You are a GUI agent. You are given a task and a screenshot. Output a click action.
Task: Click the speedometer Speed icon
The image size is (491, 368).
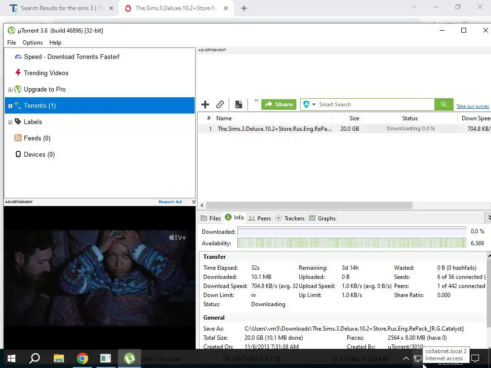18,57
